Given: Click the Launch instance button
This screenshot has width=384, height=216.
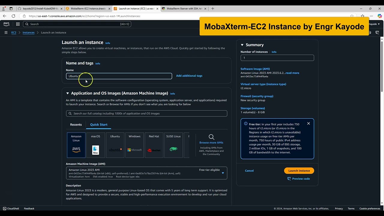Looking at the screenshot, I should point(299,171).
